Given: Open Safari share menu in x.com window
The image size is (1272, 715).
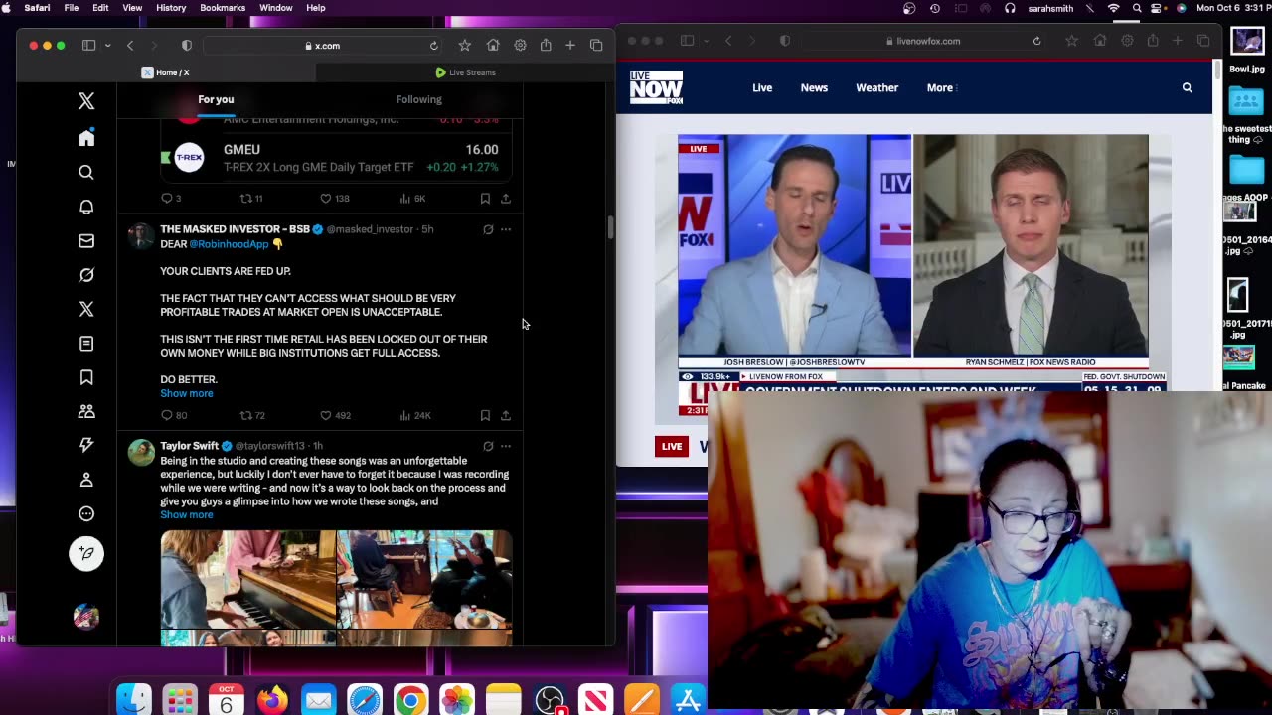Looking at the screenshot, I should click(x=546, y=46).
